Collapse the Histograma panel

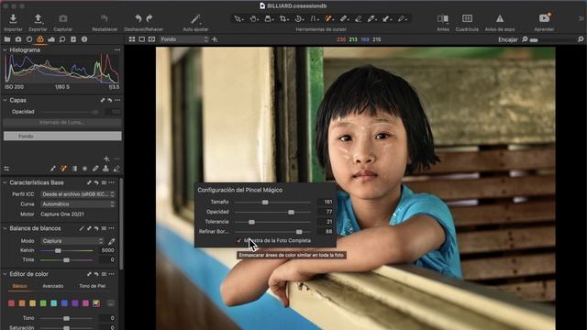pyautogui.click(x=6, y=49)
